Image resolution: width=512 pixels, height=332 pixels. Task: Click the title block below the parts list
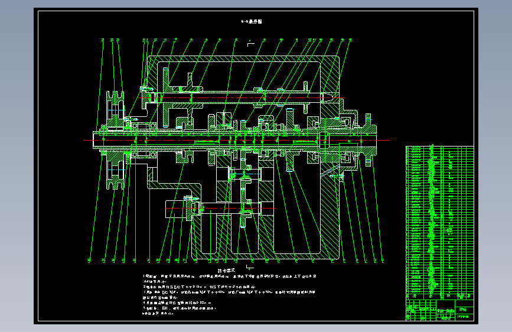click(x=439, y=310)
